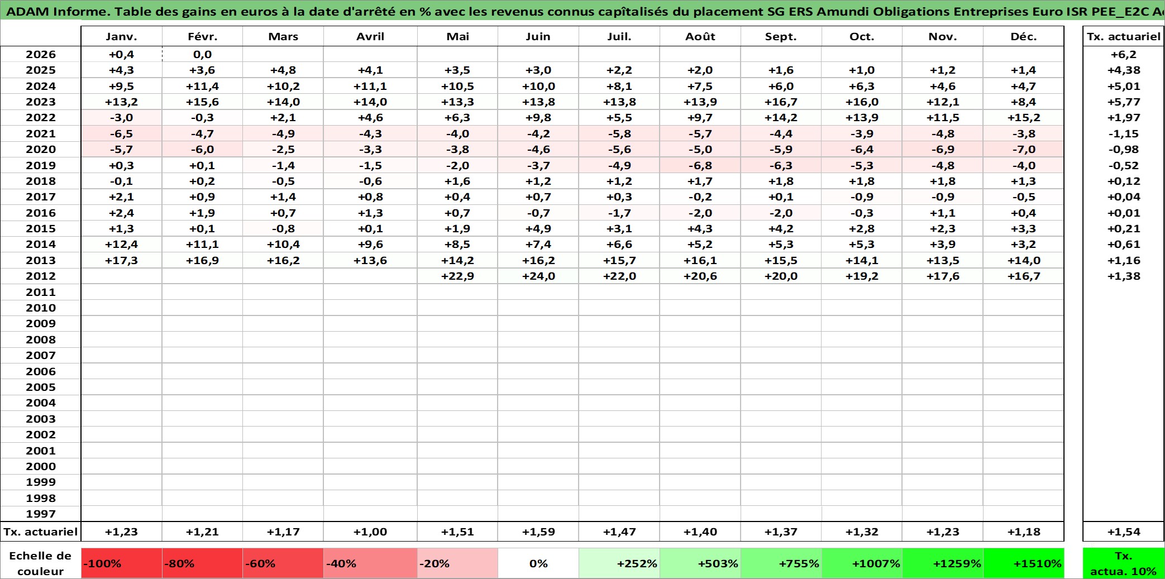Select the 2018 May value '+1,6'

tap(457, 181)
